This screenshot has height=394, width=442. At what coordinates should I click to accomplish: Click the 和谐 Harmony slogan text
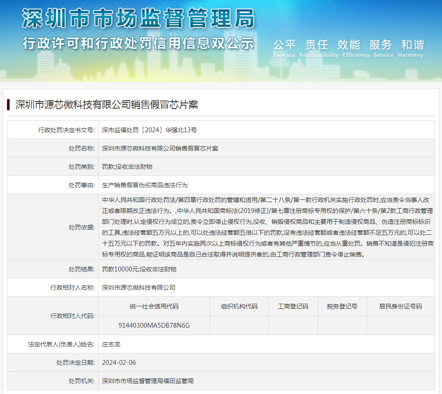coord(412,48)
